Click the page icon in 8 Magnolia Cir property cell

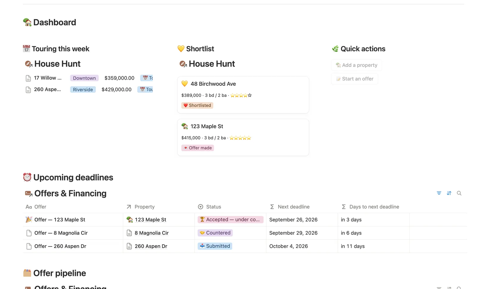tap(129, 233)
